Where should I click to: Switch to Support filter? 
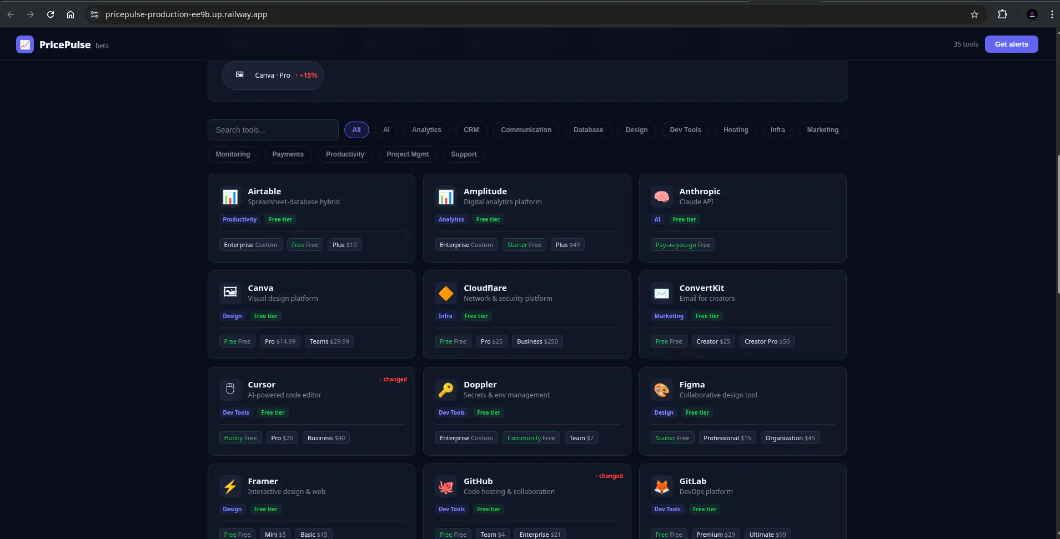(x=464, y=154)
